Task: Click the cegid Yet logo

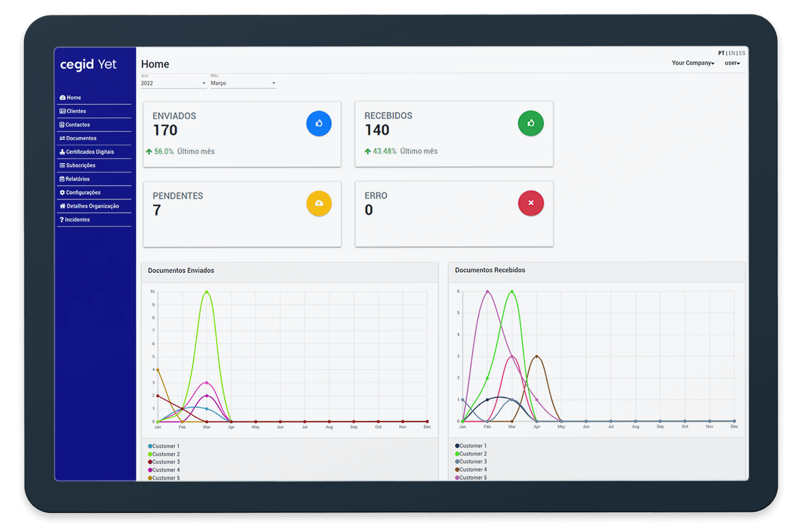Action: [88, 65]
